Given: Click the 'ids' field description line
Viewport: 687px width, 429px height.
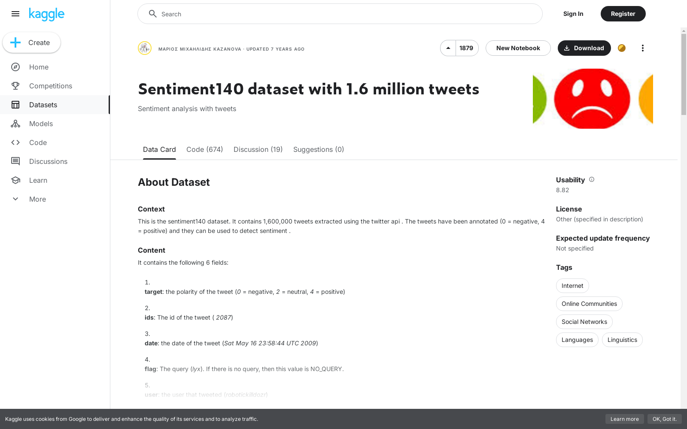Looking at the screenshot, I should [x=189, y=317].
